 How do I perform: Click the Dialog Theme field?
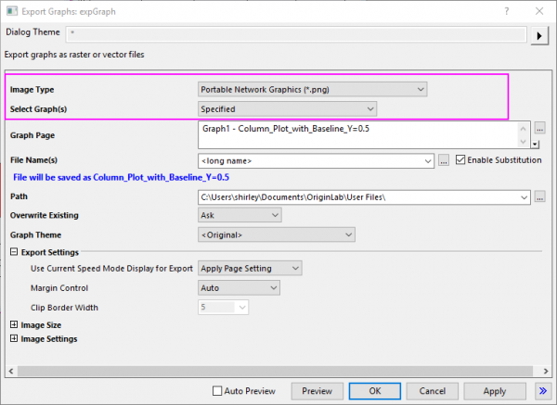pos(296,33)
